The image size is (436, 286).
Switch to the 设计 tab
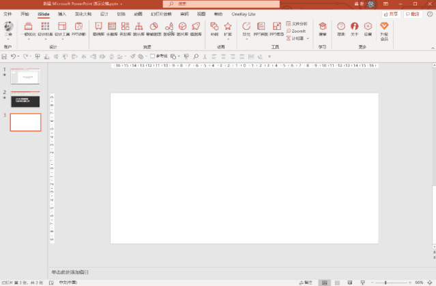(x=104, y=14)
